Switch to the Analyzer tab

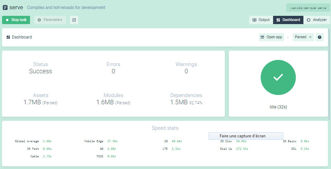(316, 20)
